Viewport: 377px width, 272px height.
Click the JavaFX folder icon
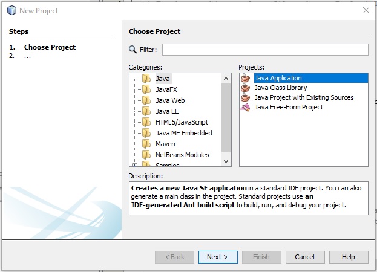(146, 89)
